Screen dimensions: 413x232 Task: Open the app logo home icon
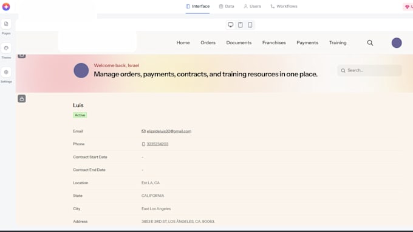[6, 7]
